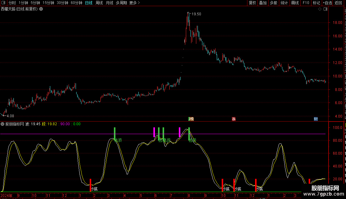Click the 19.50 peak price marker
Screen dimensions: 346x199
(196, 14)
